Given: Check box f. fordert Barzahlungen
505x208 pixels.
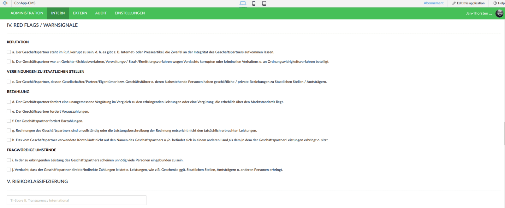Looking at the screenshot, I should (9, 121).
